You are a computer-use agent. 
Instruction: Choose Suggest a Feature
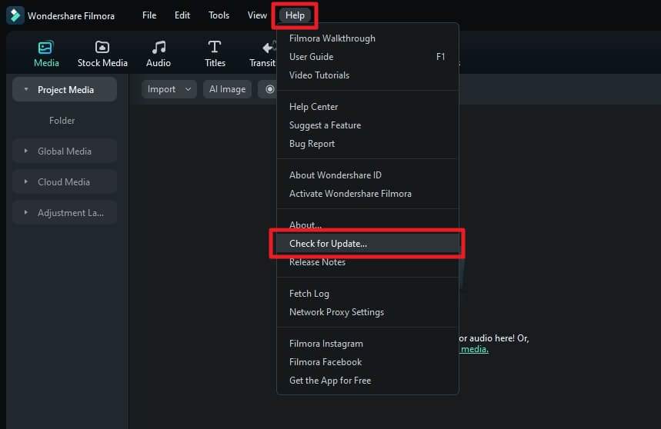pos(367,125)
